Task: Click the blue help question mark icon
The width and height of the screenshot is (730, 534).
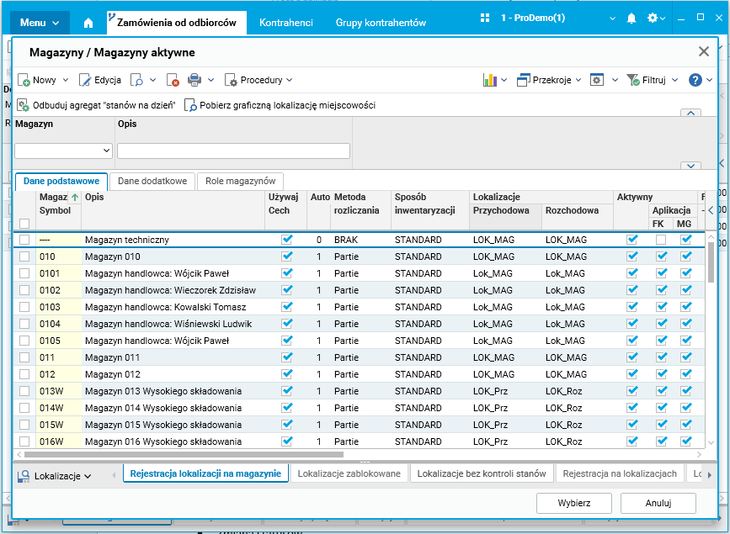Action: tap(695, 80)
